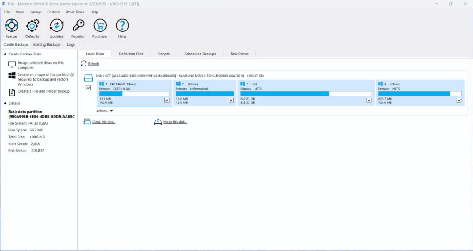Click Image this disk link

tap(175, 122)
